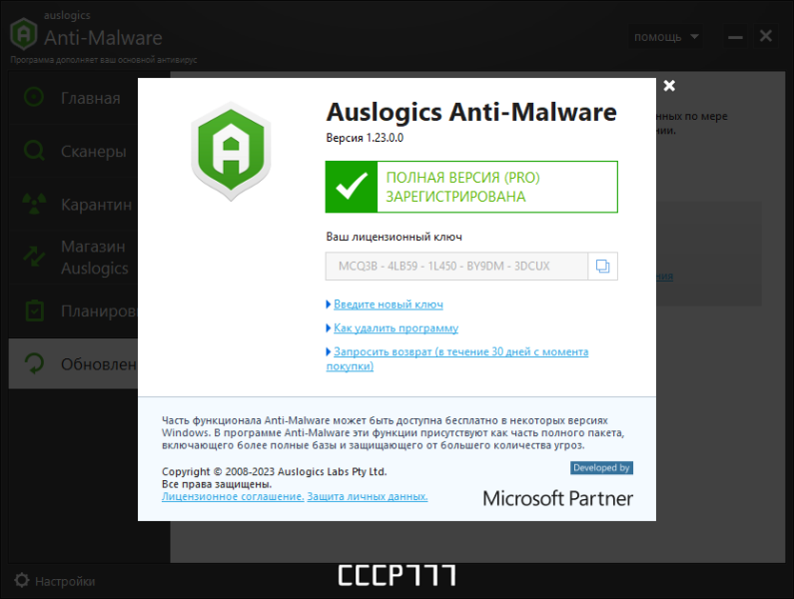Open the помощь dropdown menu
Viewport: 794px width, 599px height.
pos(665,37)
